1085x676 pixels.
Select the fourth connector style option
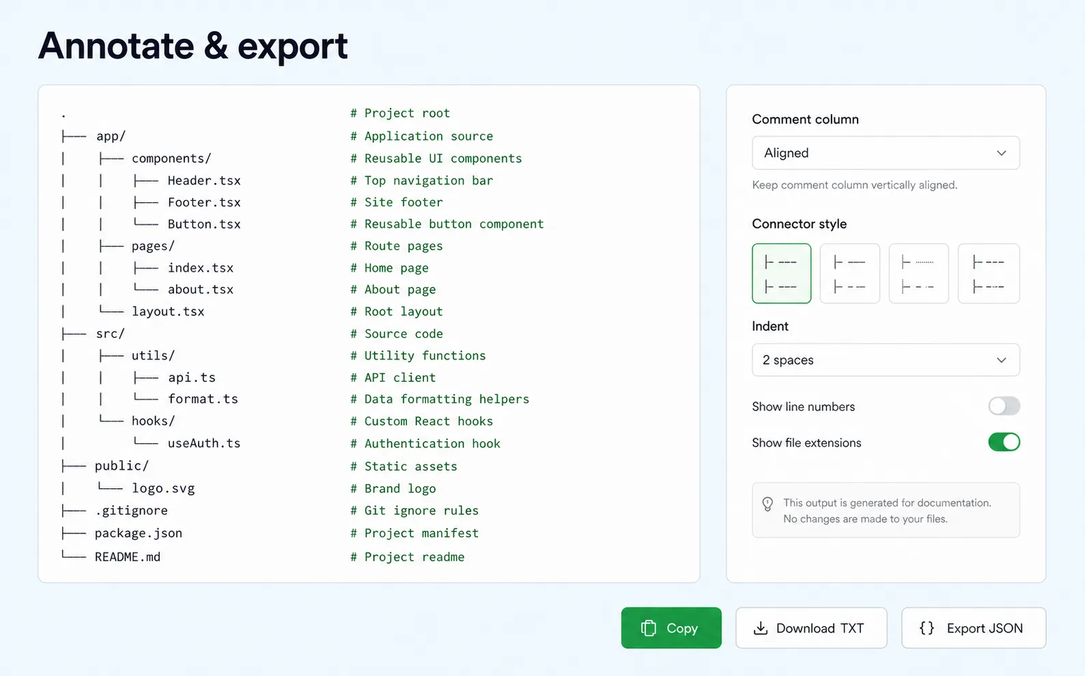(x=988, y=273)
